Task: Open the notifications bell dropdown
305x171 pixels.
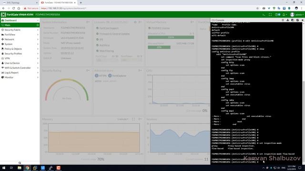Action: pyautogui.click(x=285, y=15)
